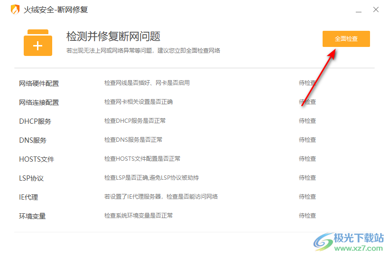Select the LSP协议 row label

(x=31, y=178)
